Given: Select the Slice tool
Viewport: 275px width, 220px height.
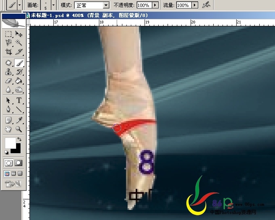Looking at the screenshot, I should click(x=19, y=52).
